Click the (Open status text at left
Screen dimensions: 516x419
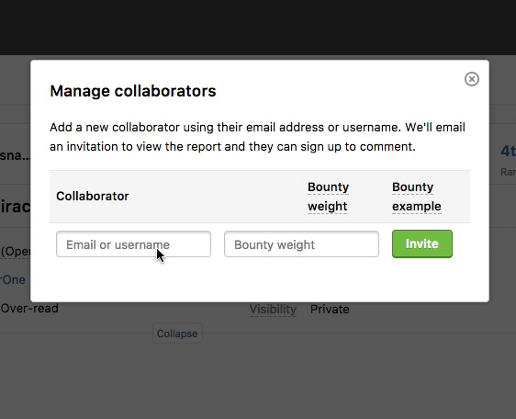(x=15, y=252)
